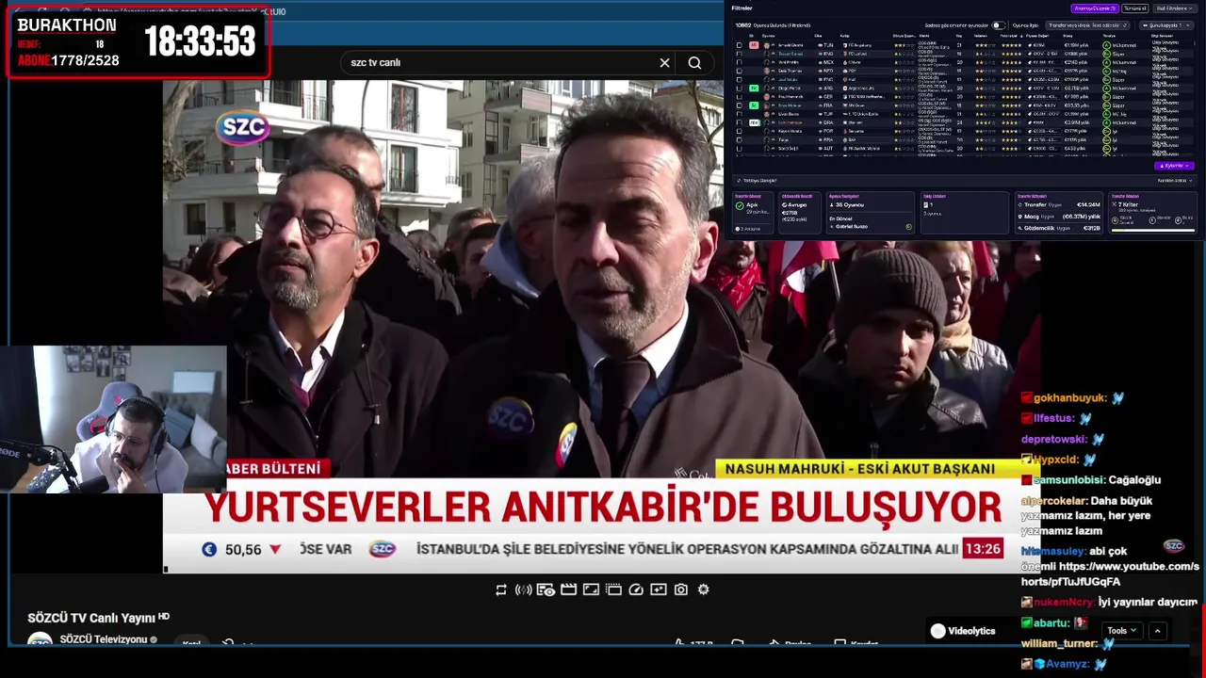
Task: Click 'Tabloyu Daralt' to collapse the table
Action: (755, 180)
